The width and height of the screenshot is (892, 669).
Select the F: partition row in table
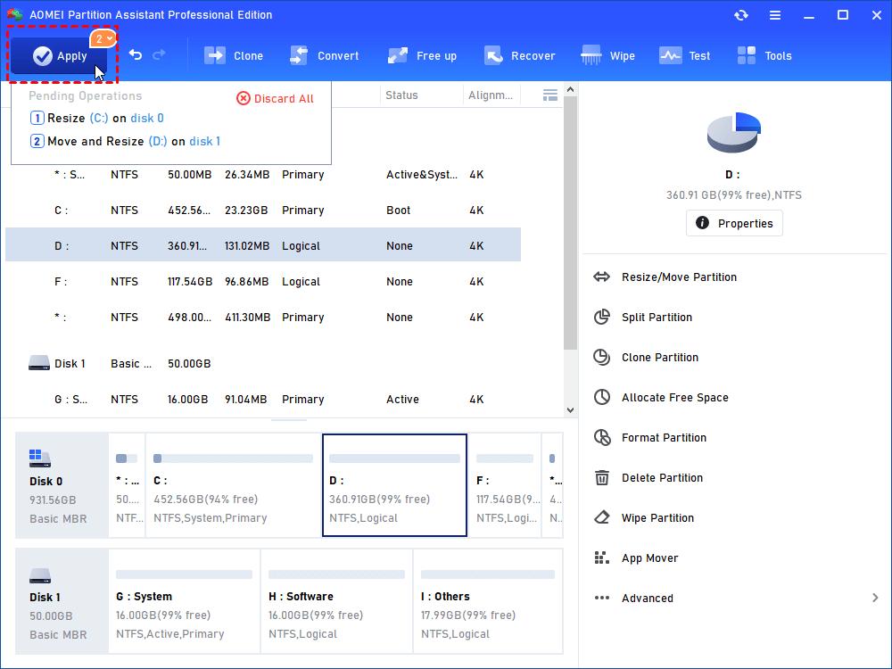(x=263, y=281)
